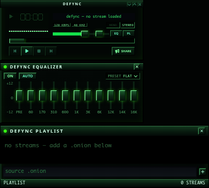Click the seek progress bar
209x188 pixels.
click(72, 41)
